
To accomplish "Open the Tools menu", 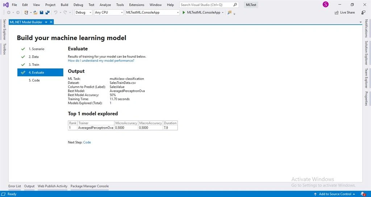I will tap(120, 5).
